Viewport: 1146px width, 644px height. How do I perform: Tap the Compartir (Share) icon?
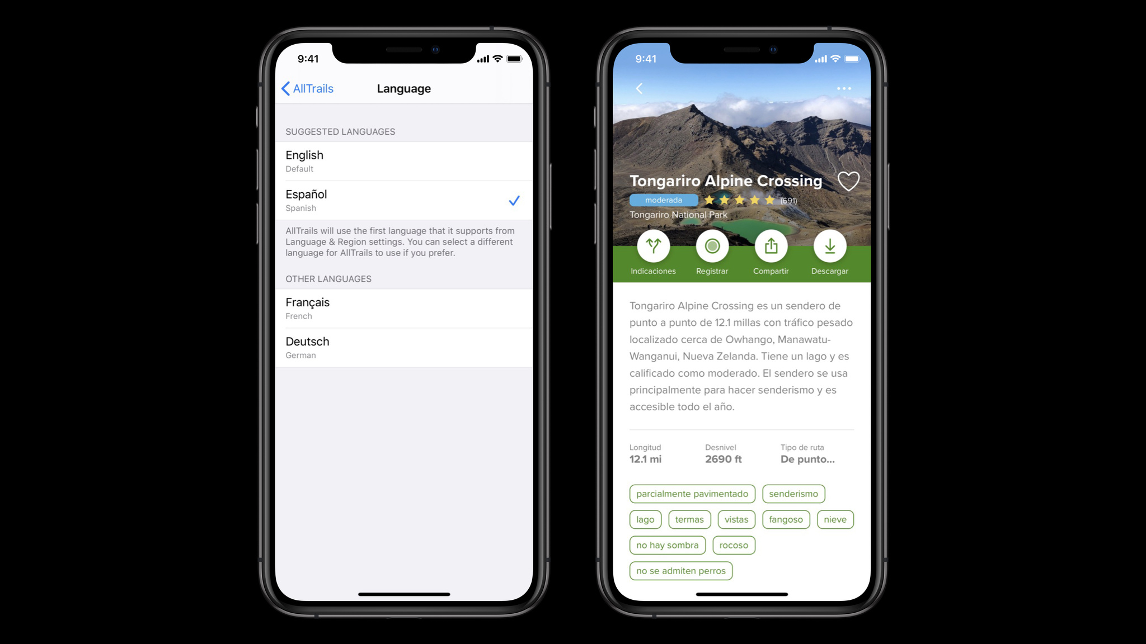pyautogui.click(x=771, y=246)
